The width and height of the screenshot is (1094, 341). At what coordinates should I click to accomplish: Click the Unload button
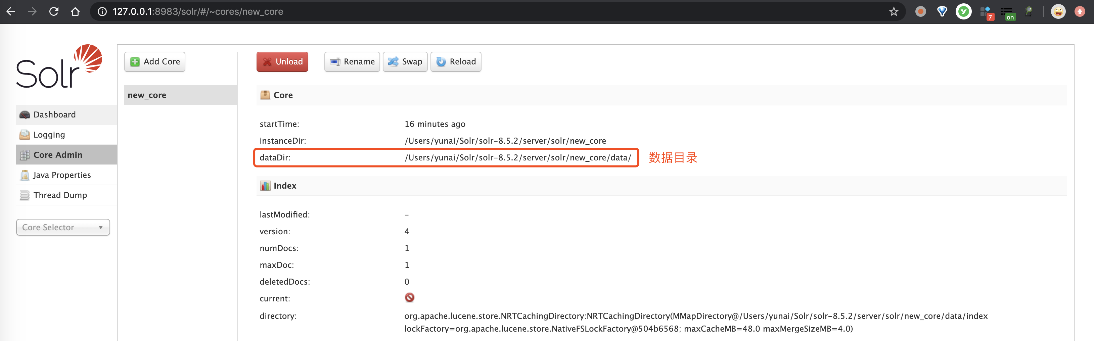pos(282,61)
